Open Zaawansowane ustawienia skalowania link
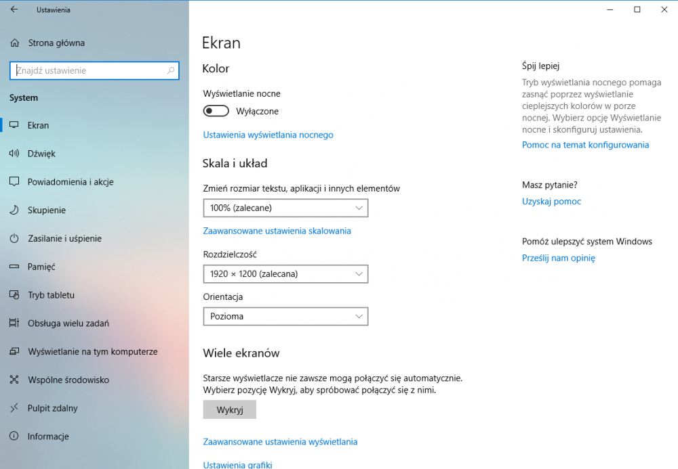This screenshot has width=678, height=469. (277, 231)
